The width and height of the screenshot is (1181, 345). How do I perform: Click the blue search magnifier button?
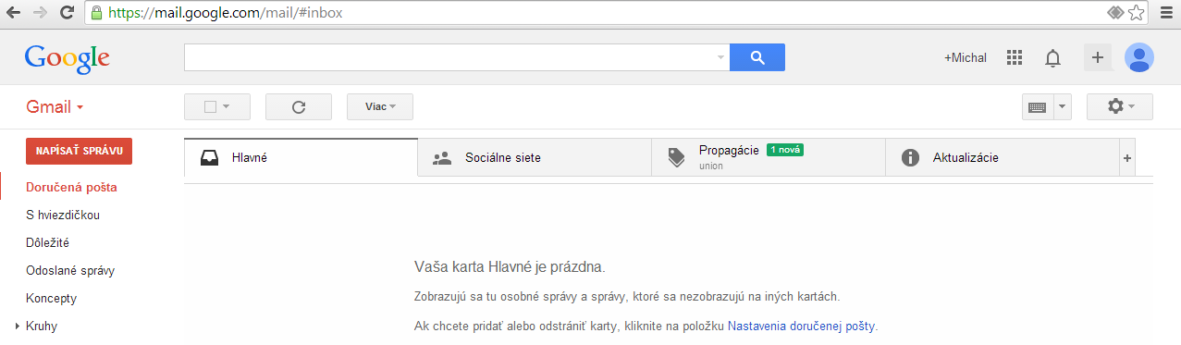click(x=757, y=57)
